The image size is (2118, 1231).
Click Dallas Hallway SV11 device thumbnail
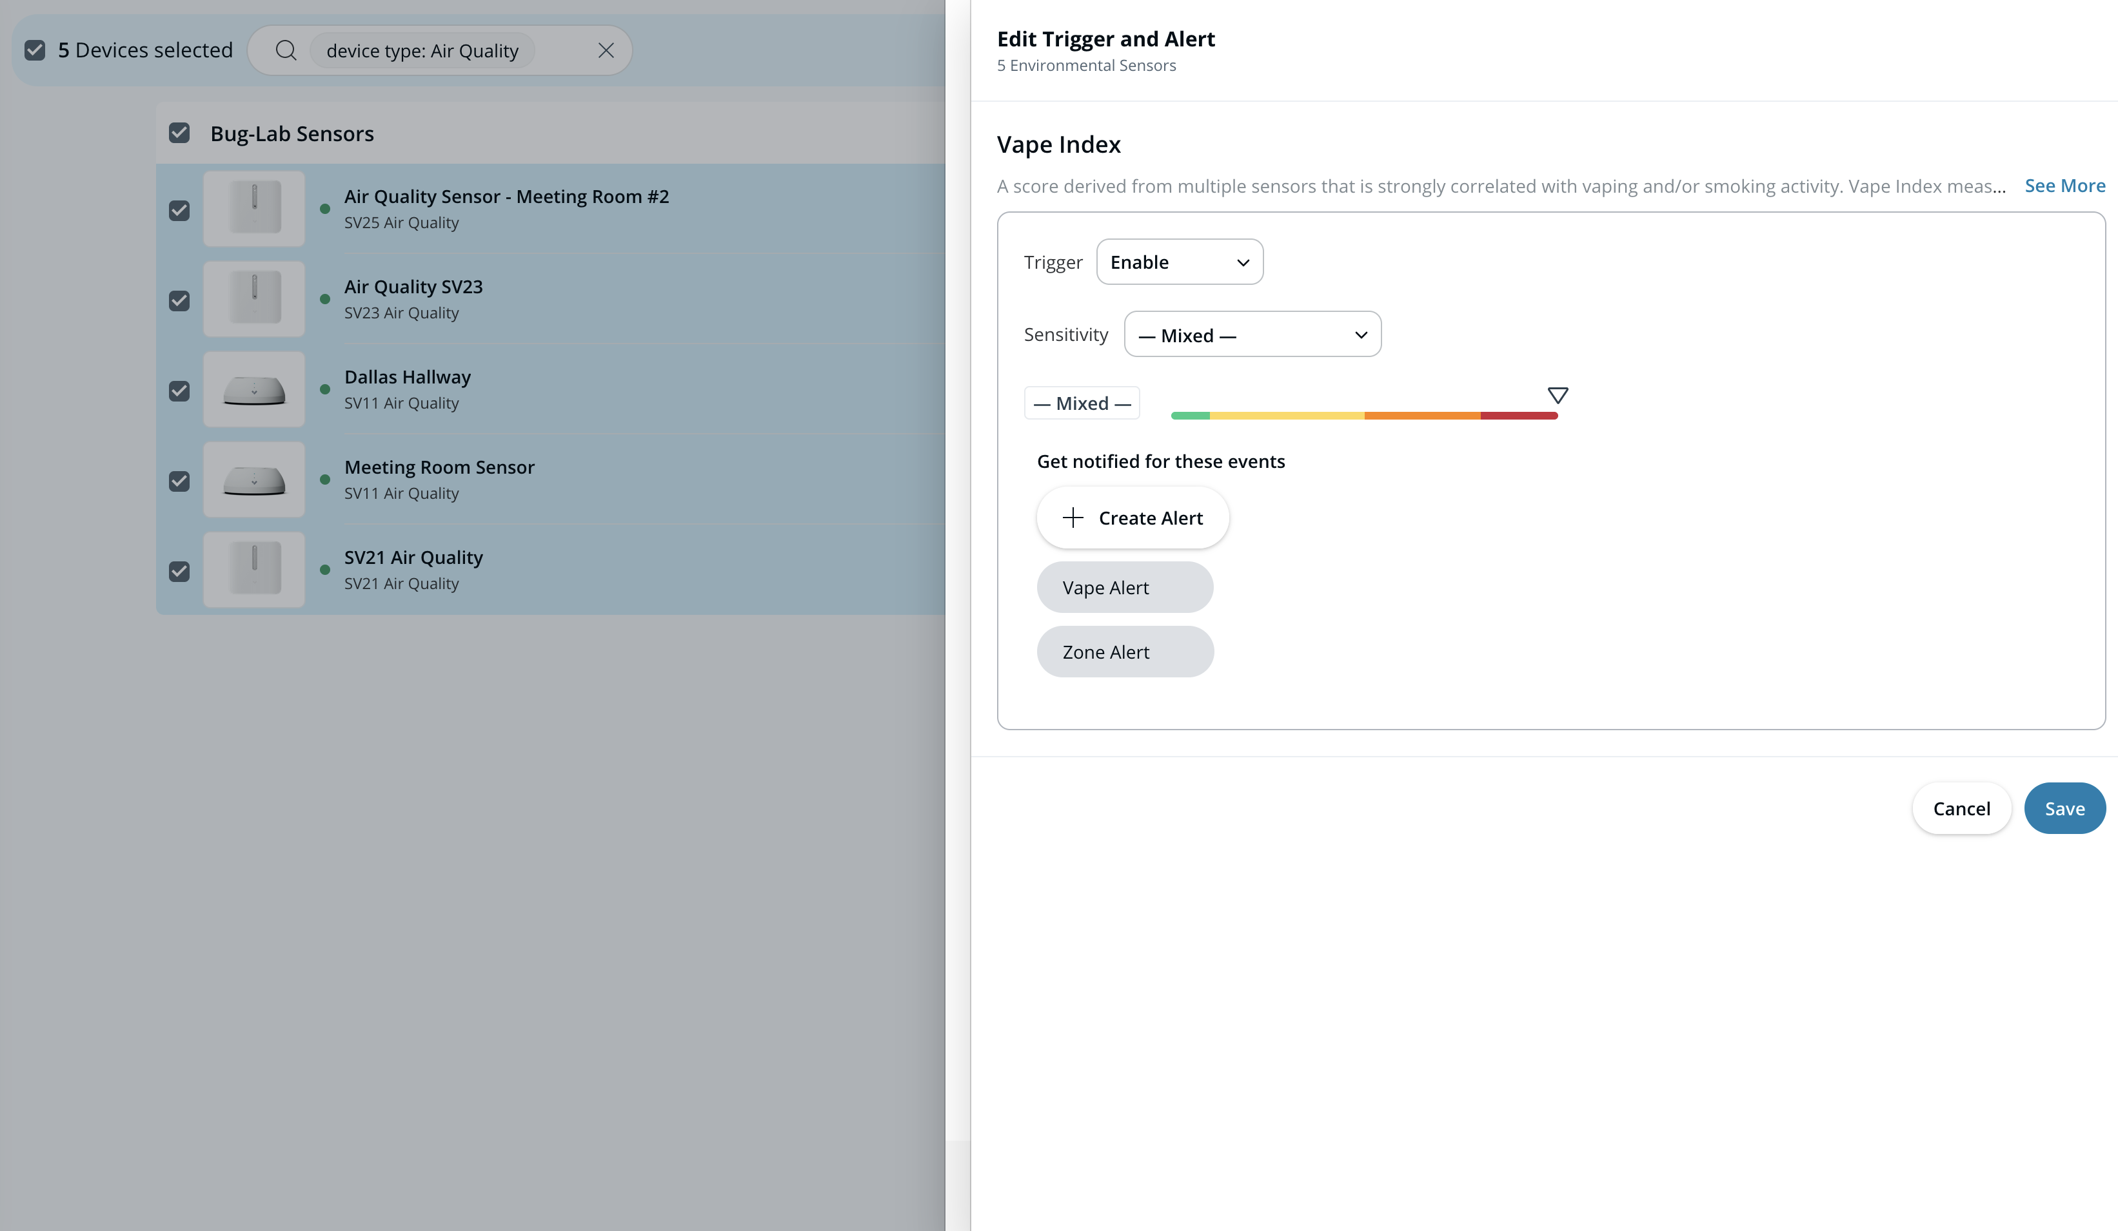(x=254, y=390)
